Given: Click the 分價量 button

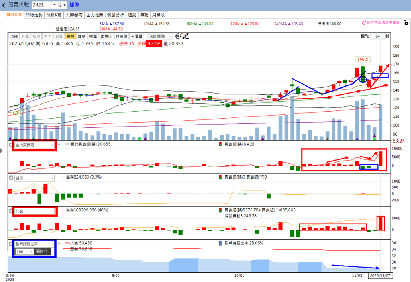Looking at the screenshot, I should coord(137,36).
